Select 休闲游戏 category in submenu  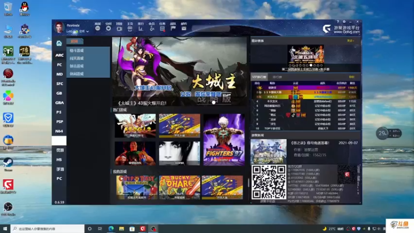point(88,74)
